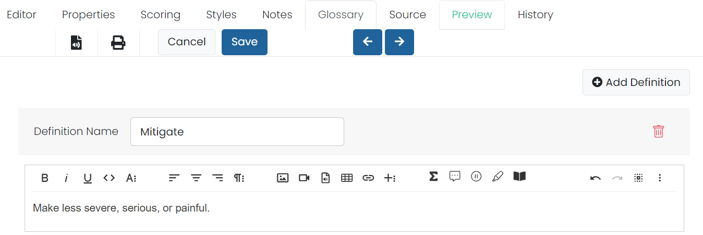Open the code view icon
This screenshot has width=703, height=235.
pos(109,178)
